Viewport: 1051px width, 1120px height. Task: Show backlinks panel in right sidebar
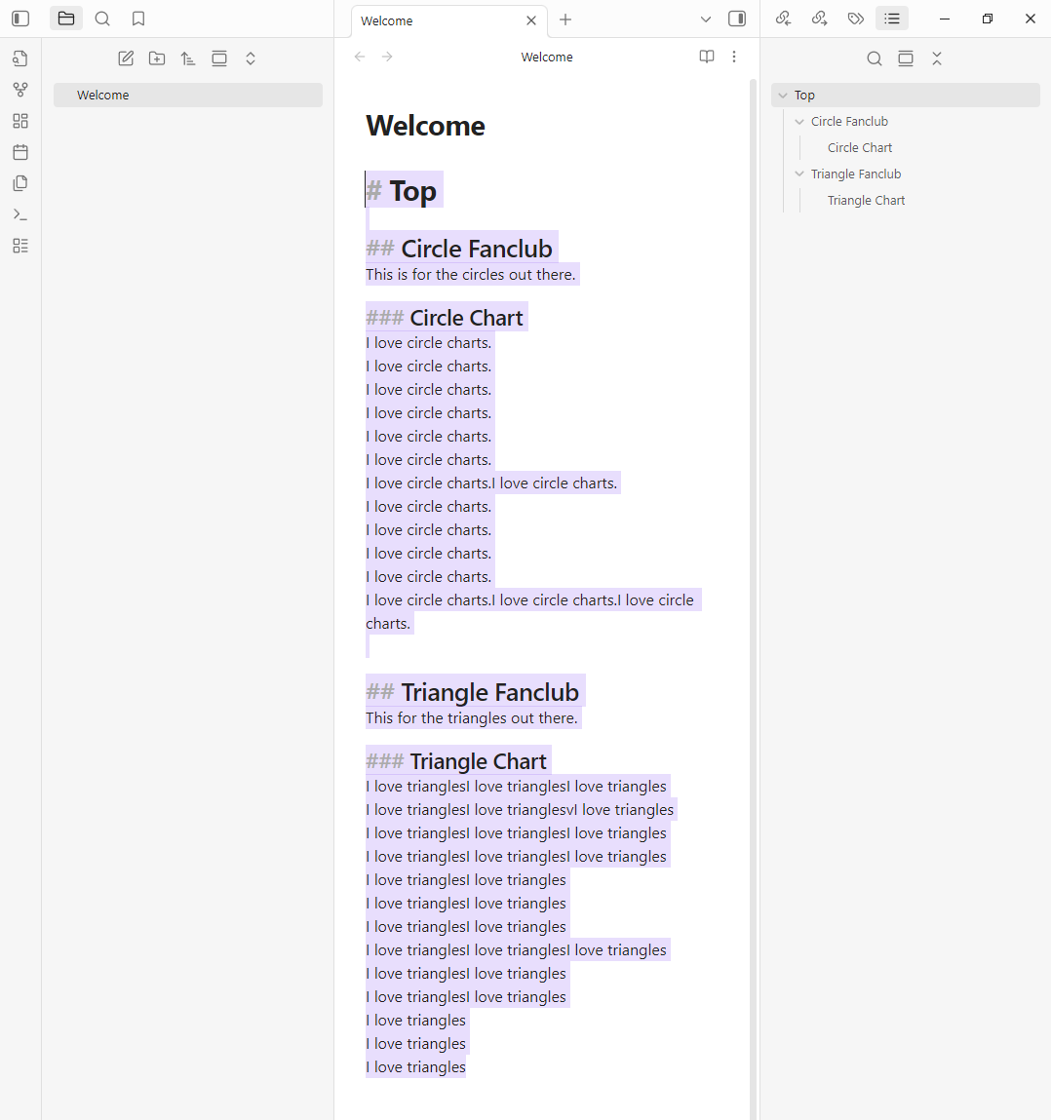(783, 19)
